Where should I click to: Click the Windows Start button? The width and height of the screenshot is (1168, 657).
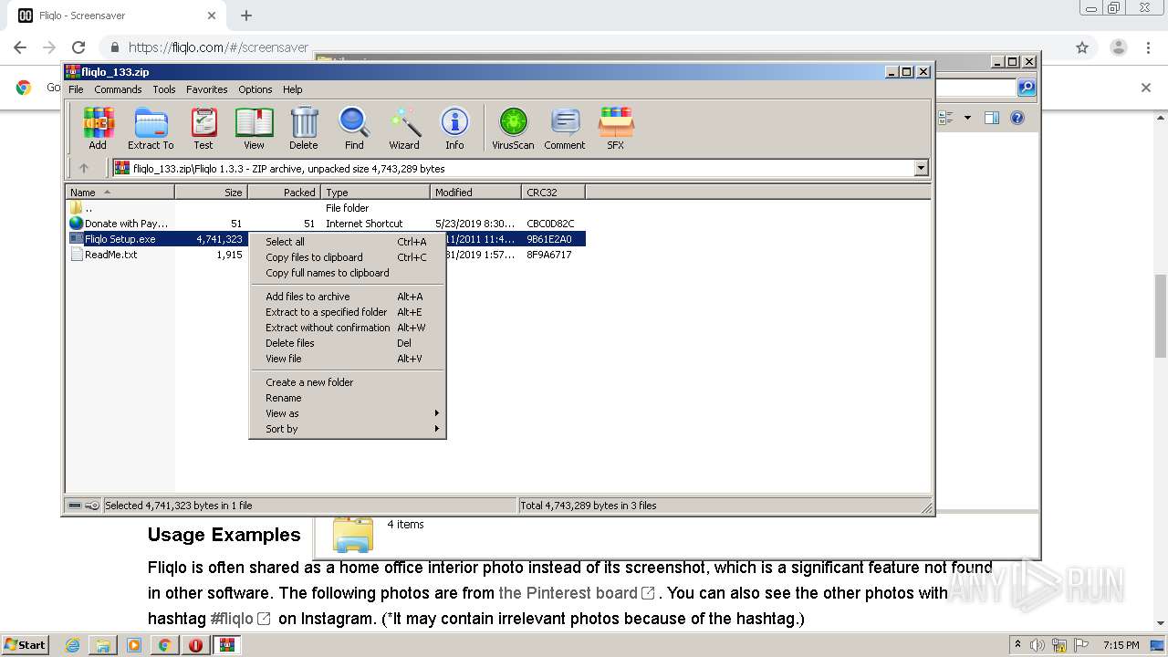click(x=26, y=645)
